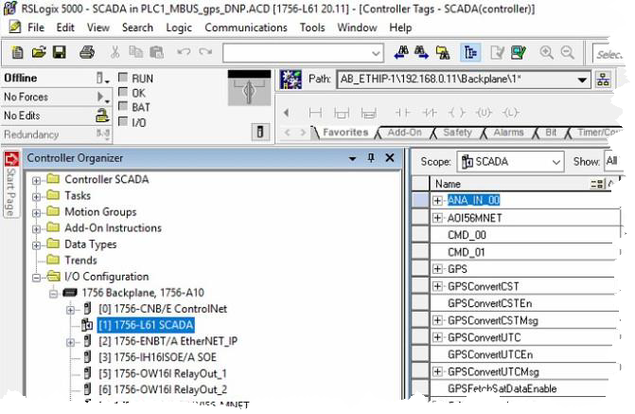635x414 pixels.
Task: Click the Start Page side tab
Action: click(x=11, y=185)
